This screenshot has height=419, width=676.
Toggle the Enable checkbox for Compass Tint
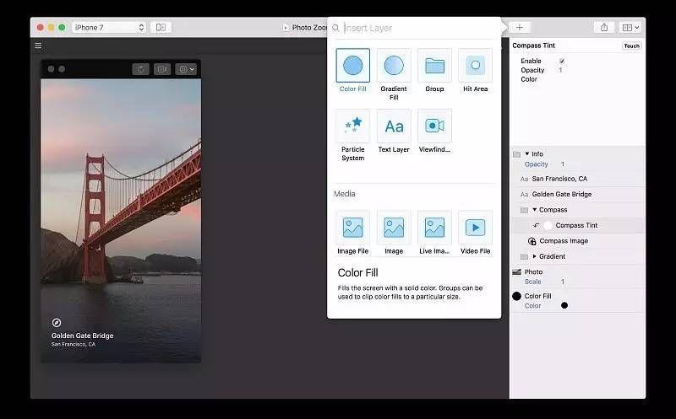pyautogui.click(x=562, y=61)
